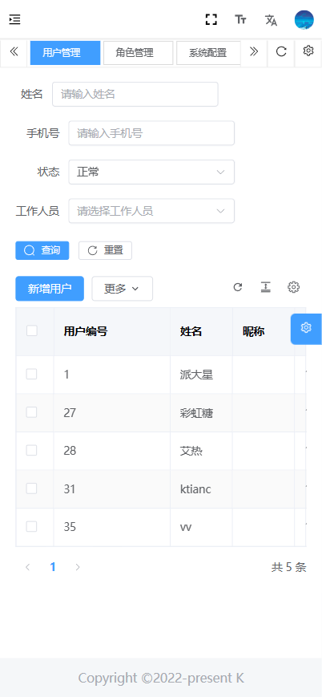Click the 新增用户 button
Viewport: 322px width, 697px height.
50,289
